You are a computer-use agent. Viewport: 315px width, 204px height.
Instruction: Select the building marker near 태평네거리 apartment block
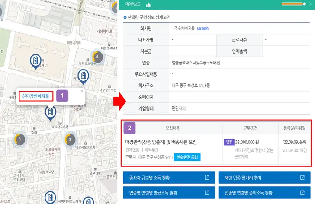(x=35, y=61)
